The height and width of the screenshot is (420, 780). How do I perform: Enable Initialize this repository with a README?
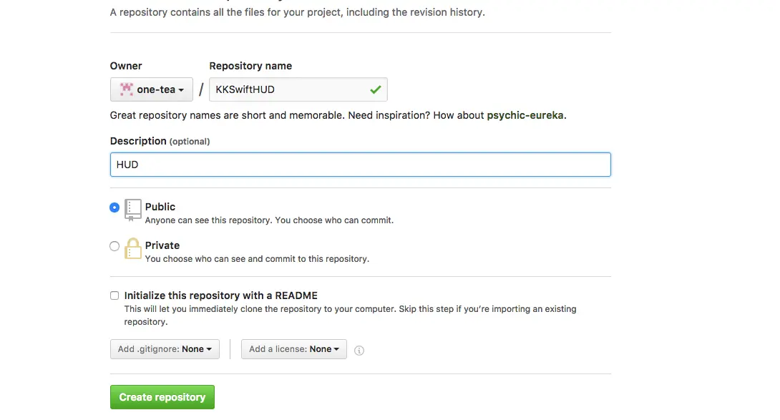(114, 296)
